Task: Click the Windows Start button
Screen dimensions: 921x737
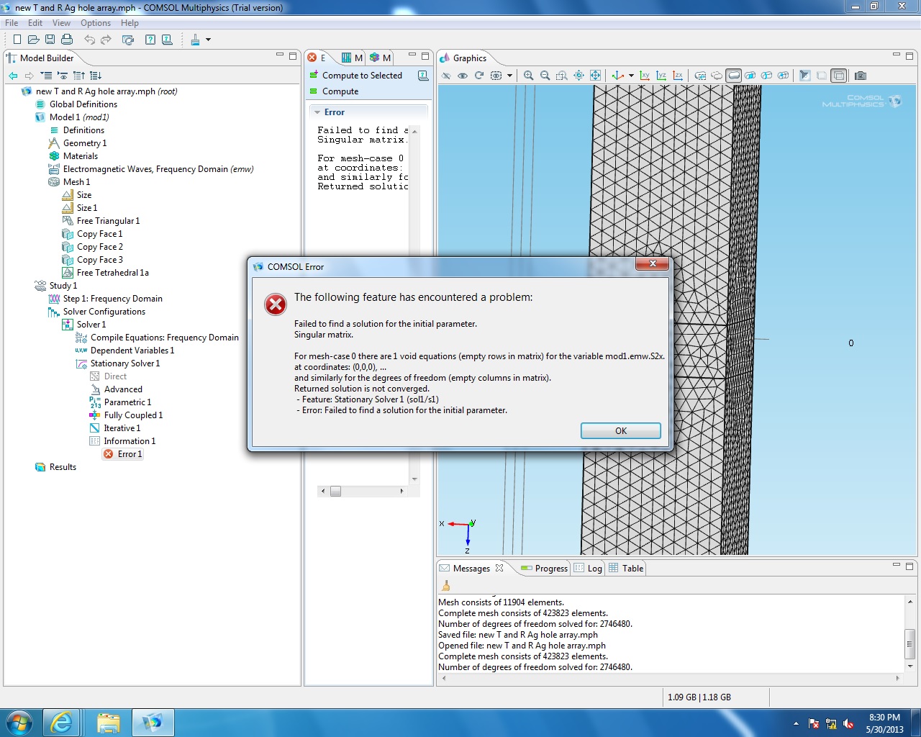Action: coord(19,723)
